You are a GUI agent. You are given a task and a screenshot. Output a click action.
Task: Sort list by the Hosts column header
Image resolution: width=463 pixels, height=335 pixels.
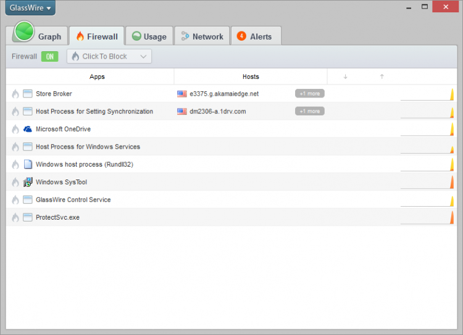[251, 77]
